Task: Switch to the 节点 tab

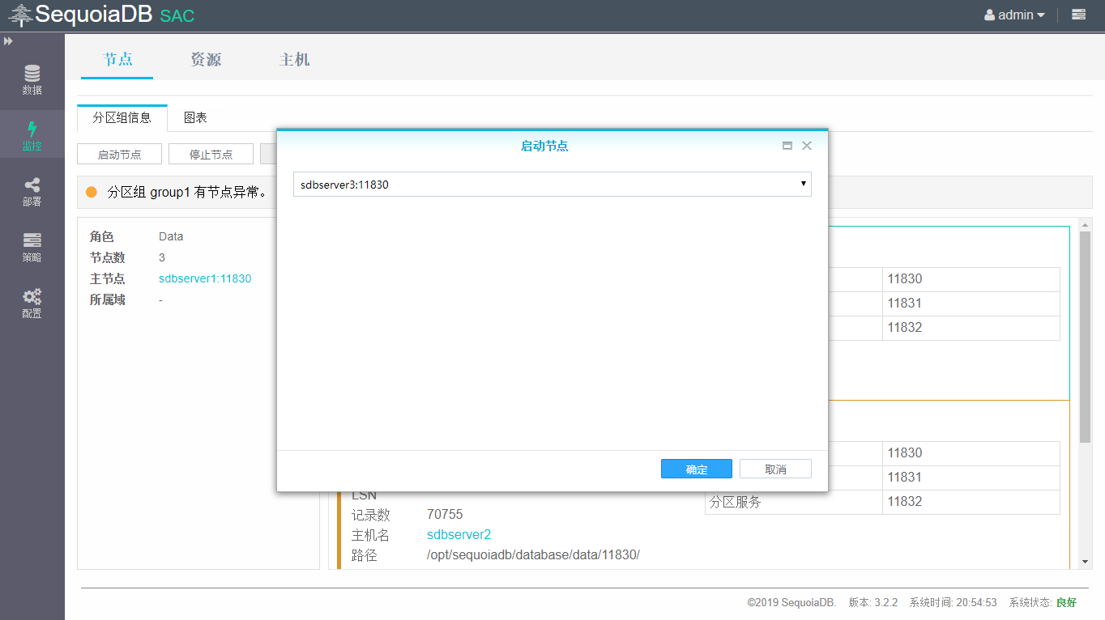Action: tap(117, 59)
